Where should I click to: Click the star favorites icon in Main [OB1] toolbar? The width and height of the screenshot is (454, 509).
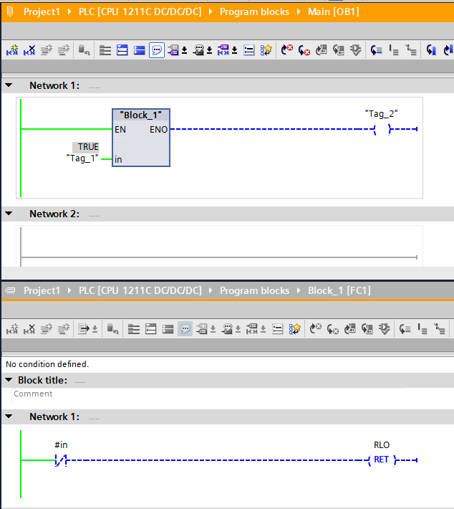tap(266, 50)
